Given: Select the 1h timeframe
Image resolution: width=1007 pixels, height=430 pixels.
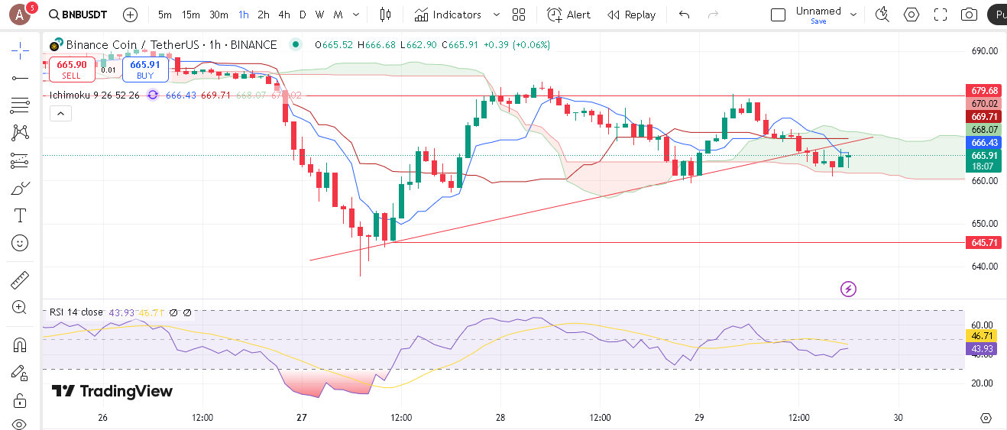Looking at the screenshot, I should click(x=243, y=15).
